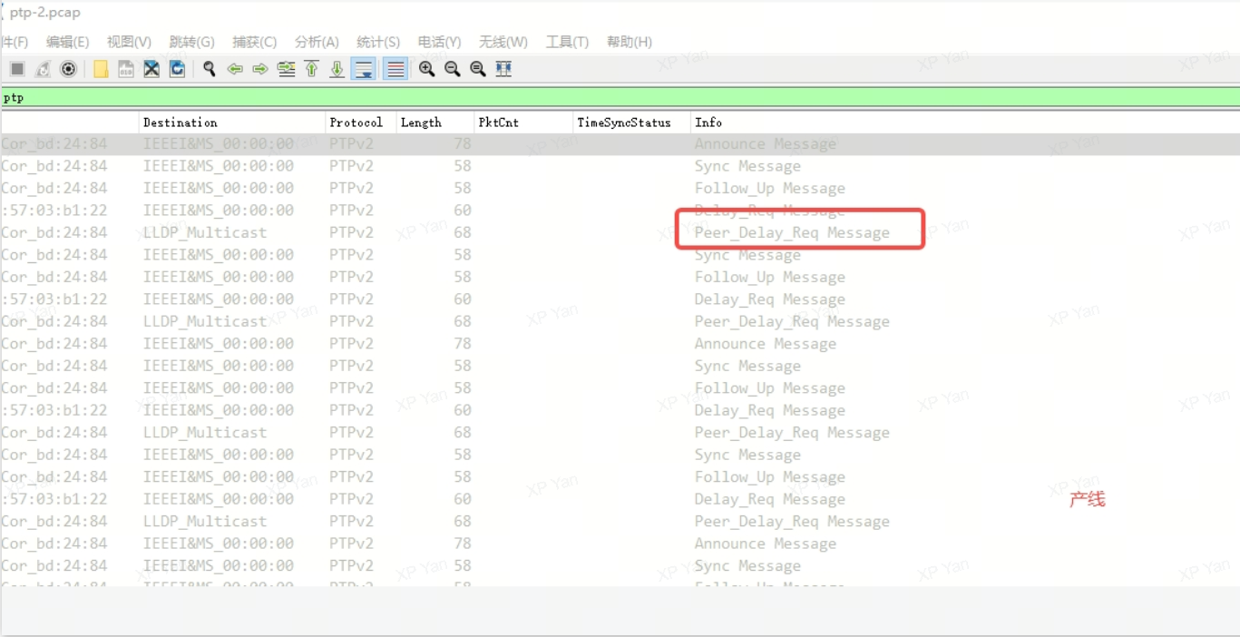Reload this capture file
Screen dimensions: 1240x637
[x=177, y=69]
